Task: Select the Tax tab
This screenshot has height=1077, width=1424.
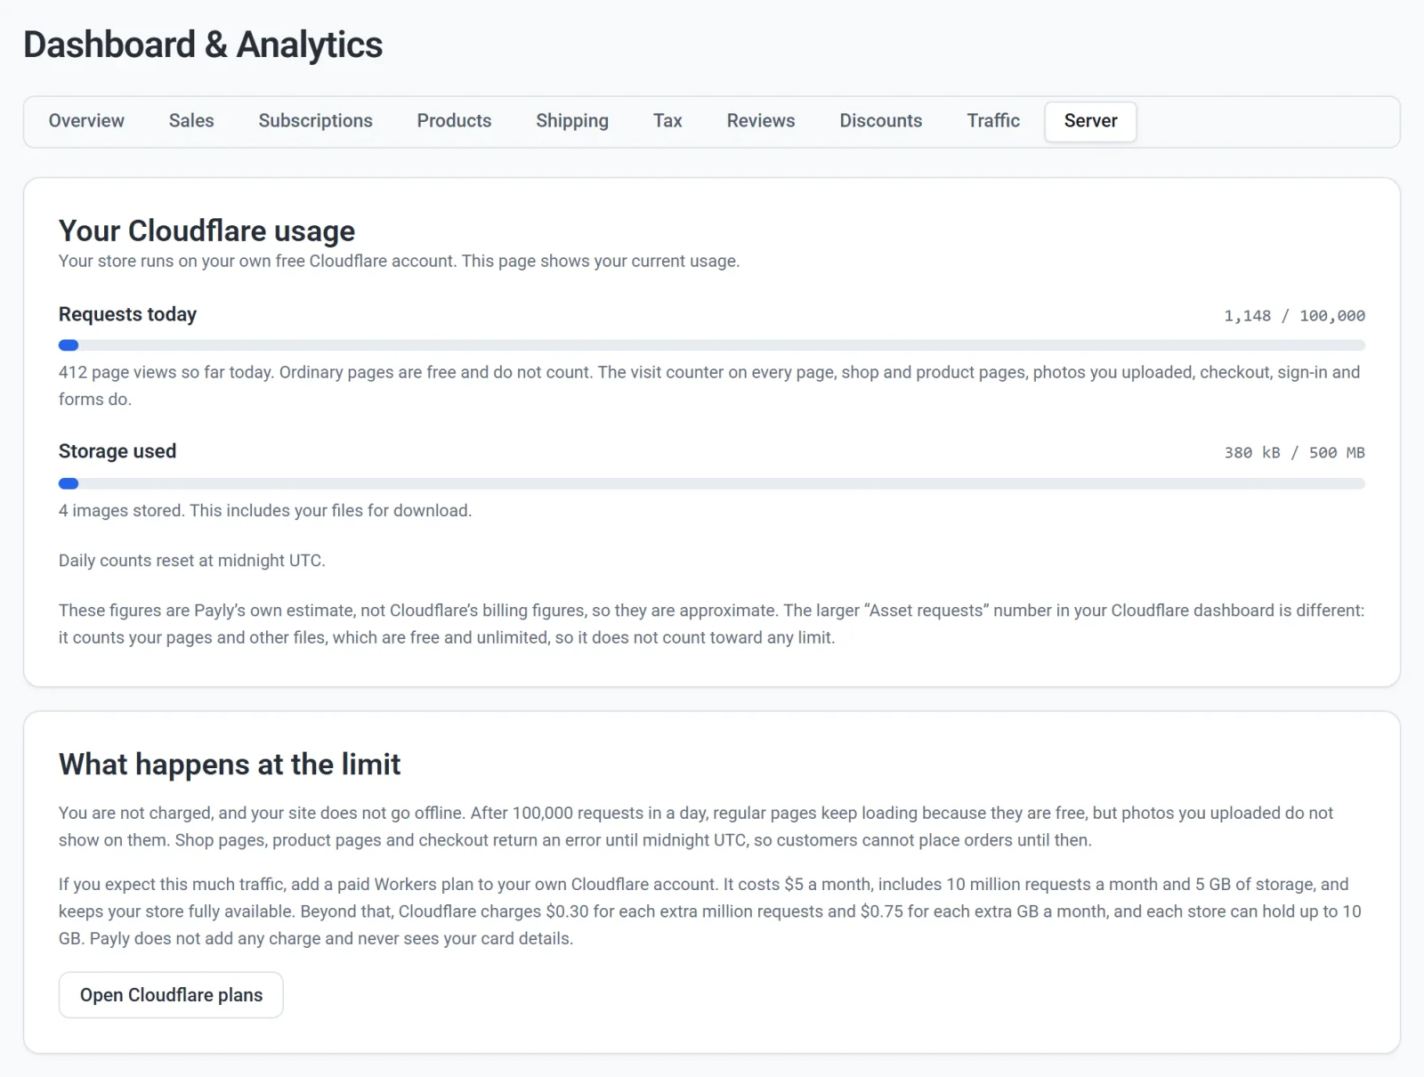Action: click(667, 121)
